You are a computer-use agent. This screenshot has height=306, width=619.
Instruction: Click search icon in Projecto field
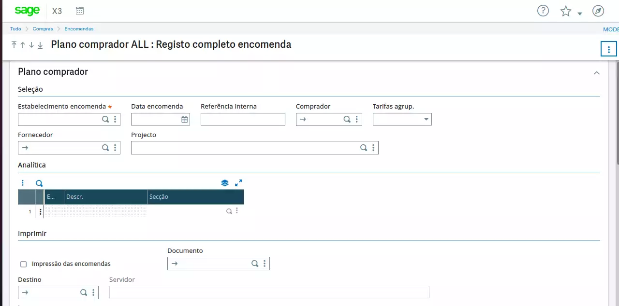[x=364, y=148]
